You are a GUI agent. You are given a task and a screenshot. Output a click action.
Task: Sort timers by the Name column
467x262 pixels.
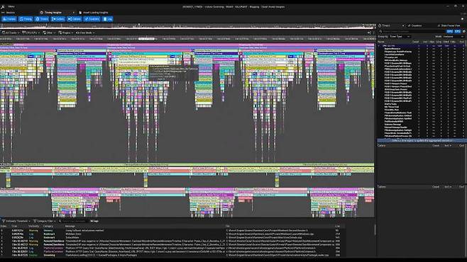tap(381, 42)
